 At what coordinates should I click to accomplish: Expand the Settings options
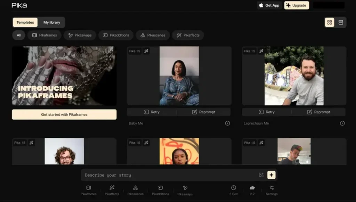coord(272,190)
